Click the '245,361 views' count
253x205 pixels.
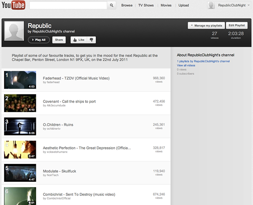[x=159, y=126]
